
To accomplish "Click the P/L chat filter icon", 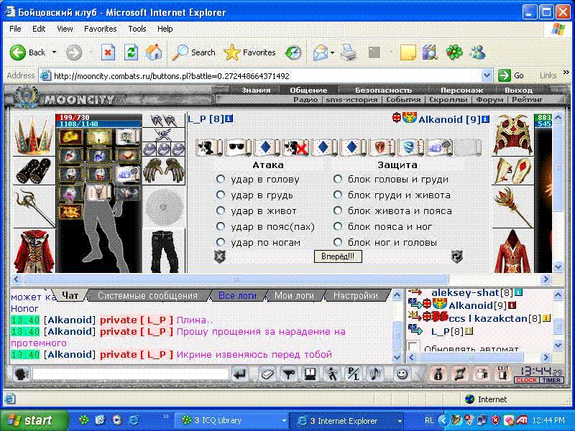I will pos(354,374).
